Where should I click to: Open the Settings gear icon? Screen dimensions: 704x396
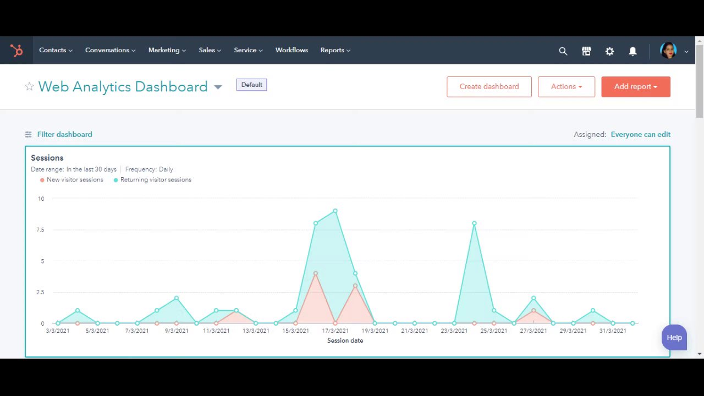609,51
